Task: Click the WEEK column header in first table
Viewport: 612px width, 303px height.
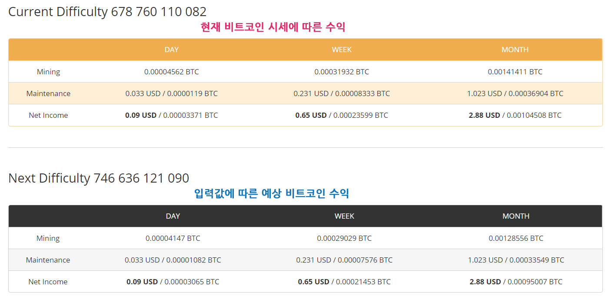Action: pos(342,50)
